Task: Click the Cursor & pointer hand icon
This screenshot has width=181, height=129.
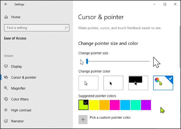Action: pos(6,77)
